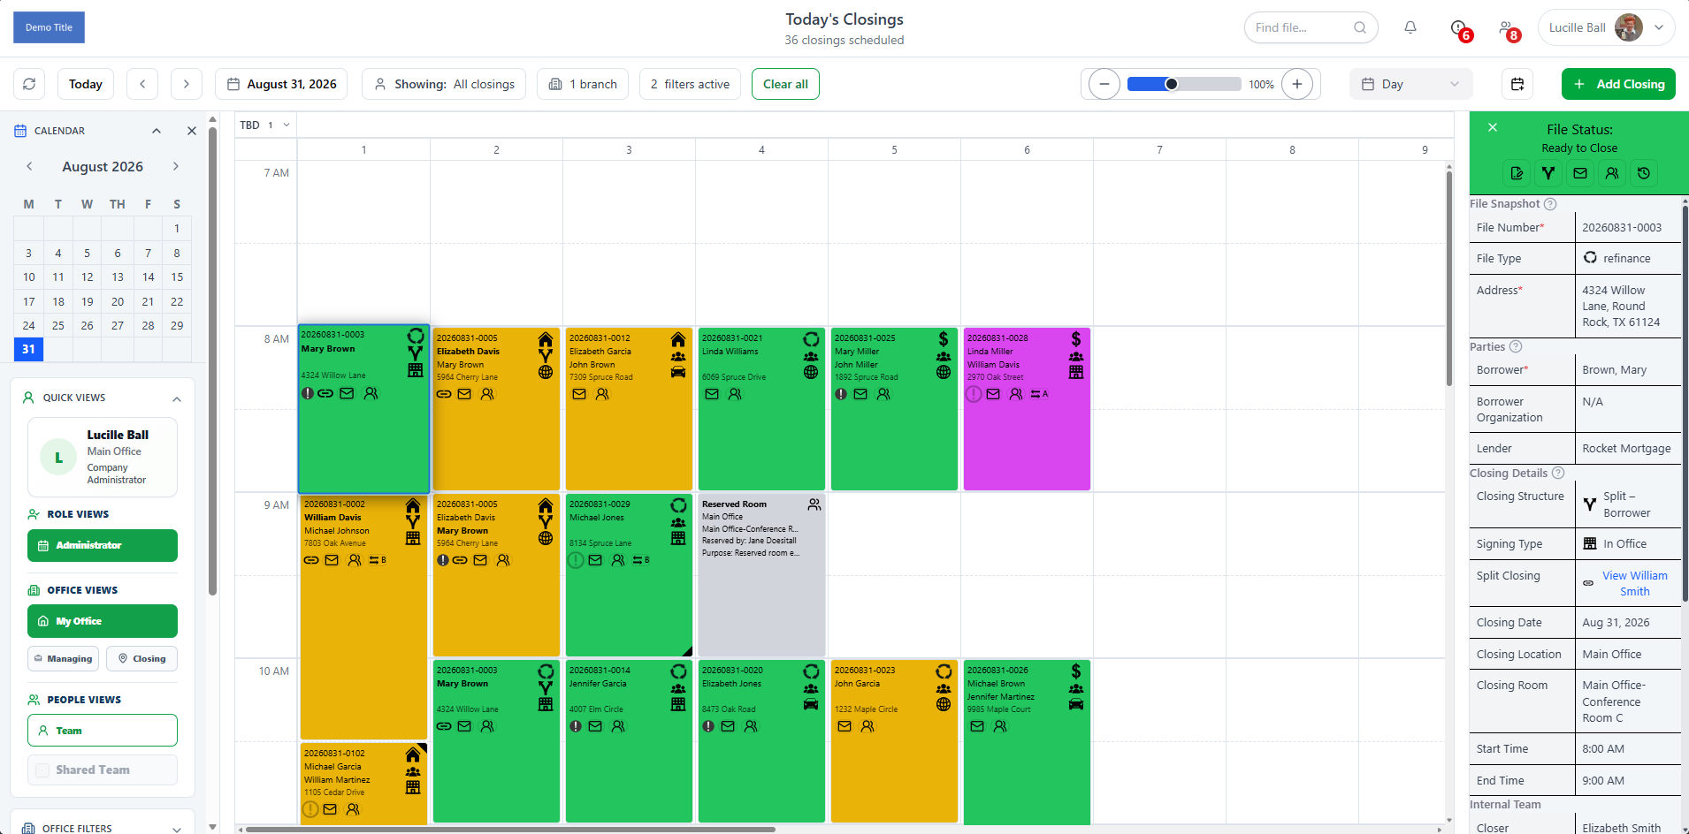The height and width of the screenshot is (834, 1689).
Task: Open the Showing All closings filter
Action: point(444,84)
